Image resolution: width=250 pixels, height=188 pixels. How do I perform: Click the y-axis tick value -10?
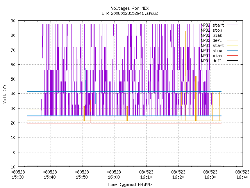12,167
